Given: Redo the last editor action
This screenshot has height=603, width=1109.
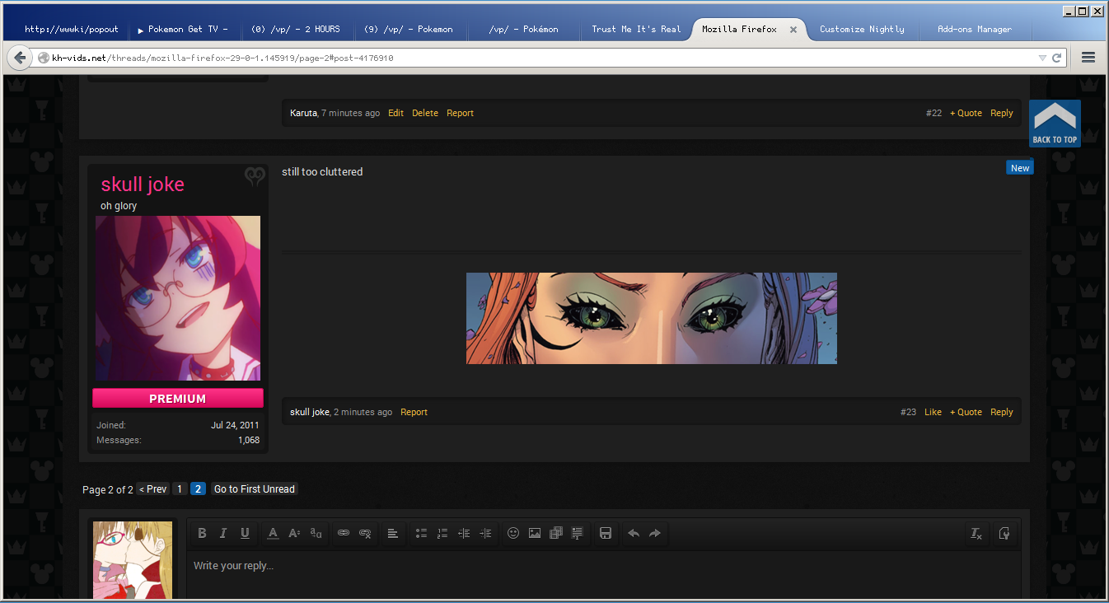Looking at the screenshot, I should coord(655,533).
